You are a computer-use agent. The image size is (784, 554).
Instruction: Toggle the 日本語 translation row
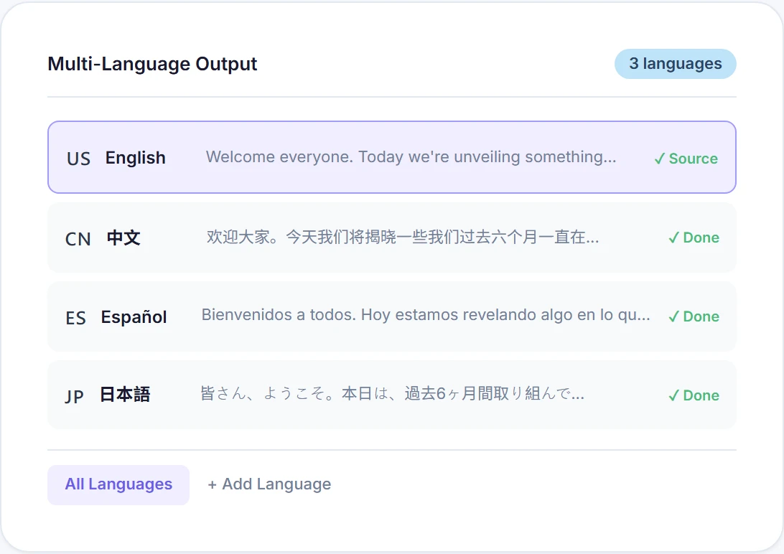(392, 395)
